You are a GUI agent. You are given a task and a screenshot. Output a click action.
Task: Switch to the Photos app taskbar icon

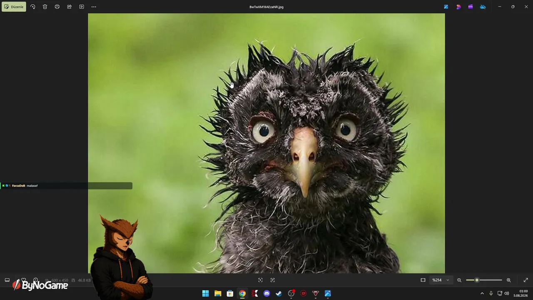(328, 293)
